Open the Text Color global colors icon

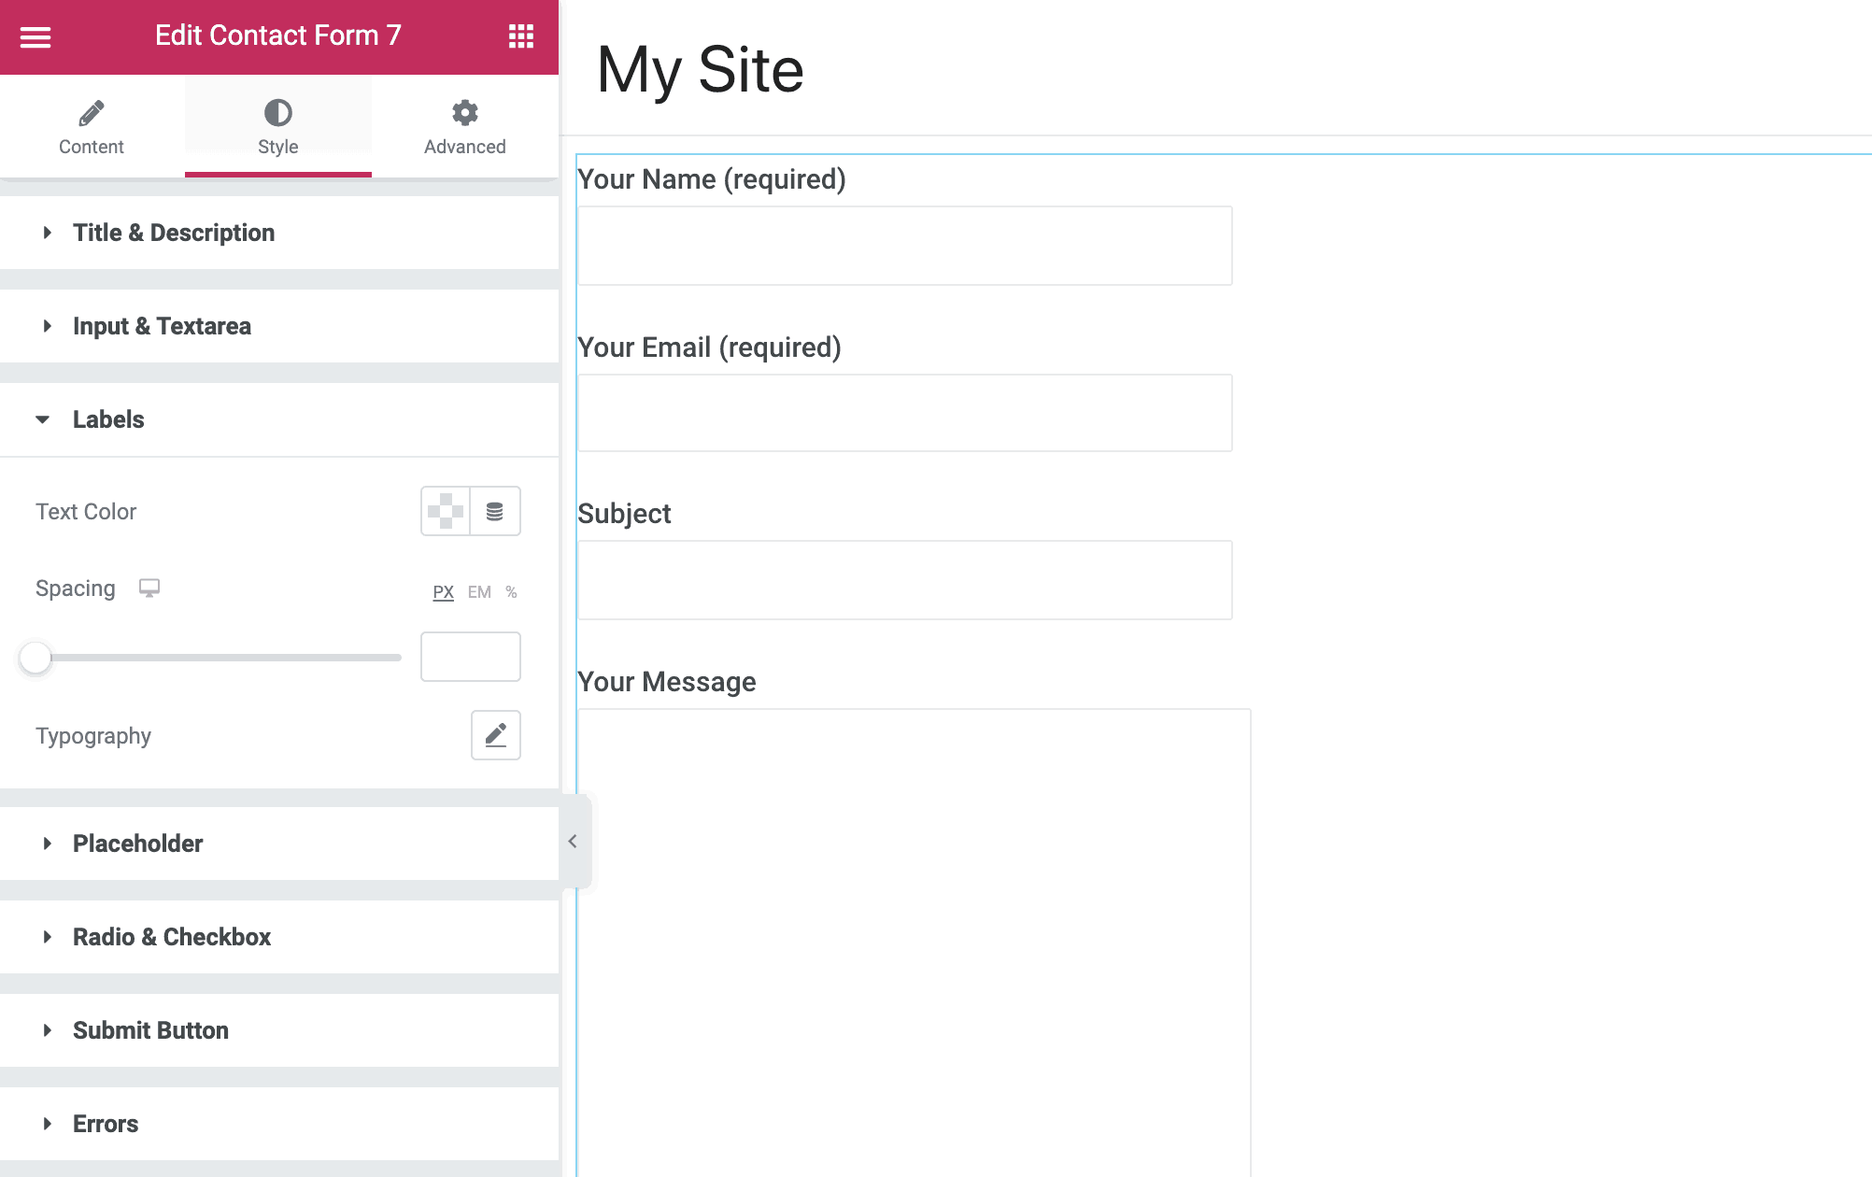coord(495,511)
